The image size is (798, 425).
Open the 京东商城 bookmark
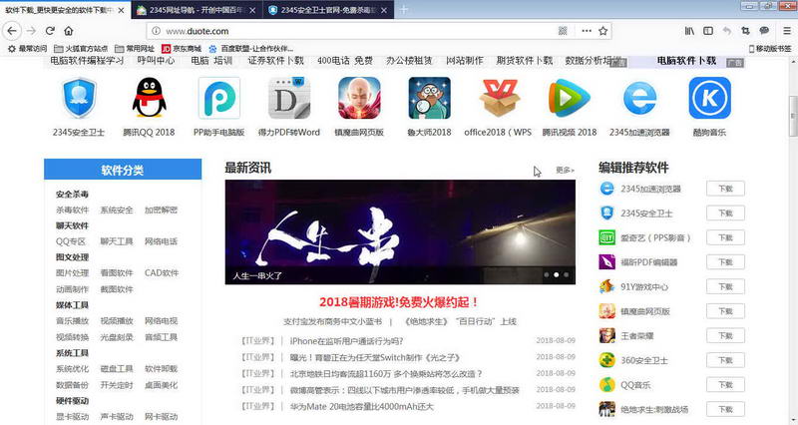tap(182, 47)
